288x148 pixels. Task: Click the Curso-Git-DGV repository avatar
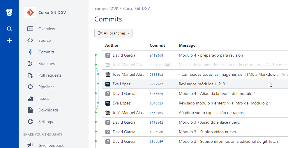pos(30,12)
